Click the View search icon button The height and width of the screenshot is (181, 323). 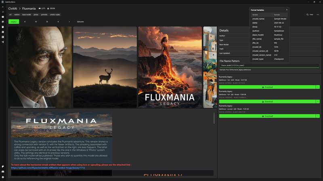click(x=309, y=14)
